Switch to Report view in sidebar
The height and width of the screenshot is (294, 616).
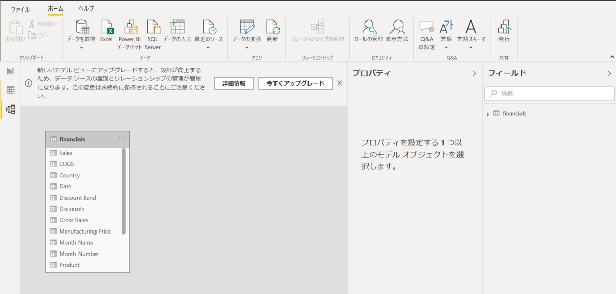[10, 71]
